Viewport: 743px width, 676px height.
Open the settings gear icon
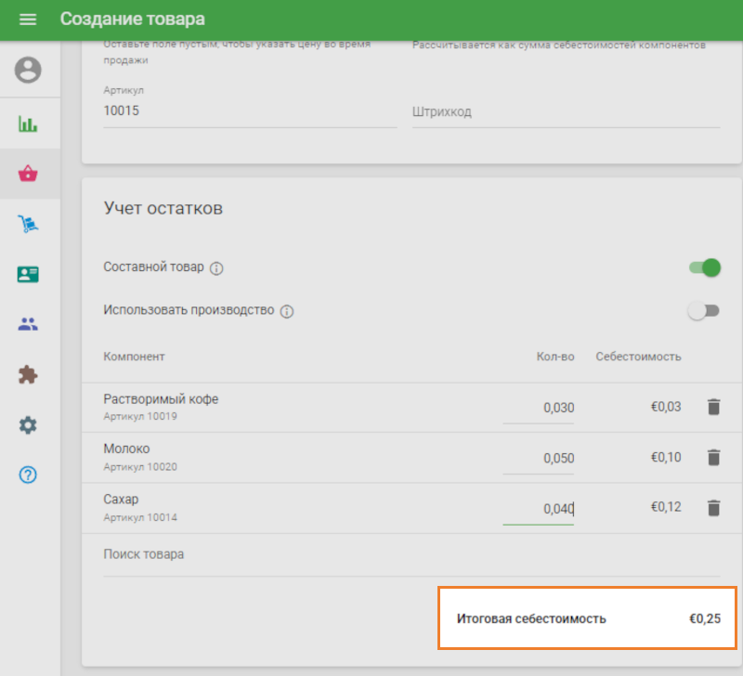pos(29,425)
